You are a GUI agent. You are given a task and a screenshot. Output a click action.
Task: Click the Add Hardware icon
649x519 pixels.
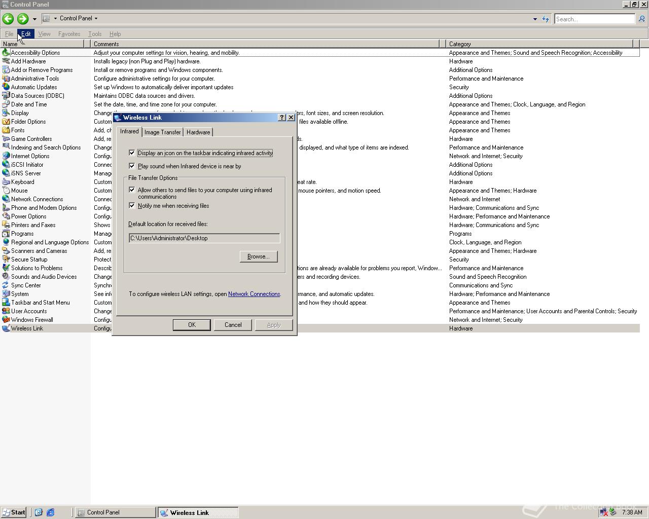click(6, 61)
